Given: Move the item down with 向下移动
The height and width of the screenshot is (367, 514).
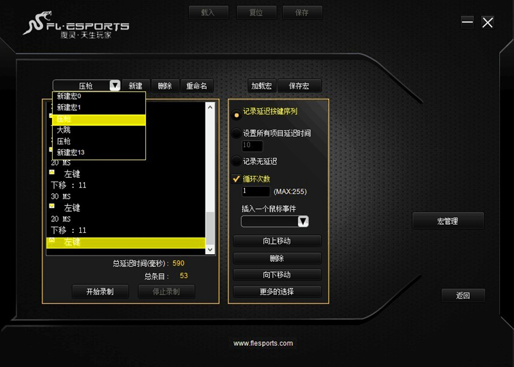Looking at the screenshot, I should (277, 275).
